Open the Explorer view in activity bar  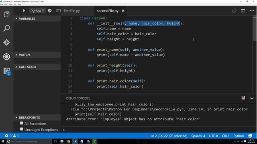[6, 14]
